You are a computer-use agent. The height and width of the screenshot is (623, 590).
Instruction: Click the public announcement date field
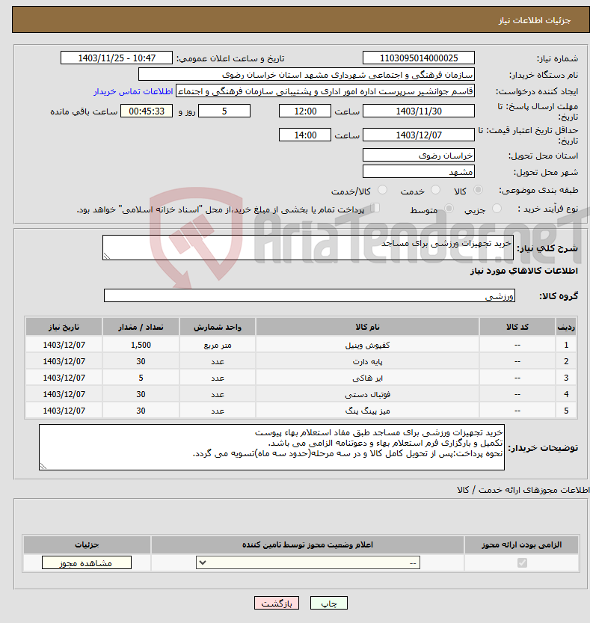tap(117, 58)
